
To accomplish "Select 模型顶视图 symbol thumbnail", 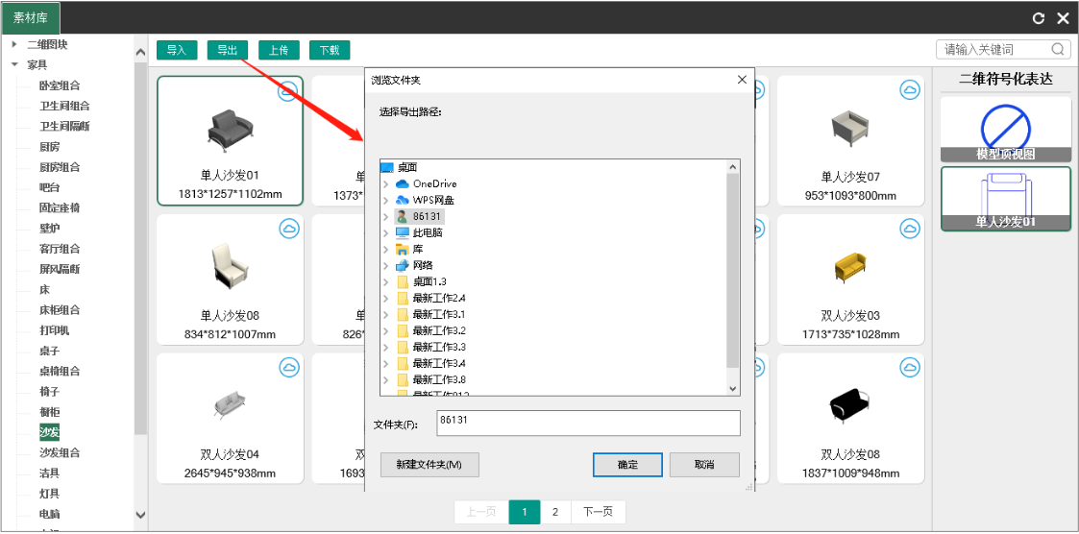I will pyautogui.click(x=1006, y=130).
